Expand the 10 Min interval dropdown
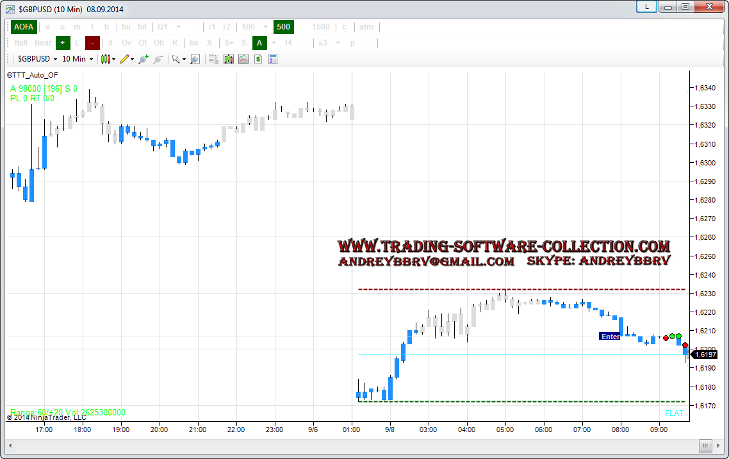Image resolution: width=729 pixels, height=459 pixels. tap(78, 59)
